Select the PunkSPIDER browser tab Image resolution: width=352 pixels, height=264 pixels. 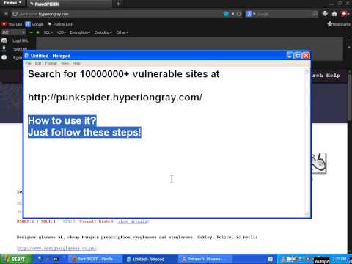click(70, 4)
